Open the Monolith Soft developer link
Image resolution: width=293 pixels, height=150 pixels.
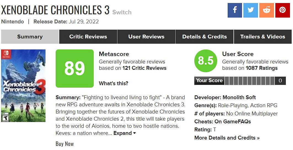click(239, 98)
